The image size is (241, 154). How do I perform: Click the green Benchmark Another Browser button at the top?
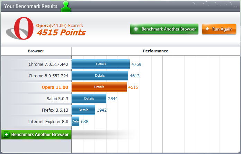[x=164, y=29]
